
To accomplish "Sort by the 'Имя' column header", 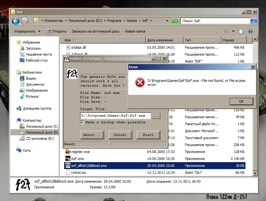I will click(x=103, y=40).
